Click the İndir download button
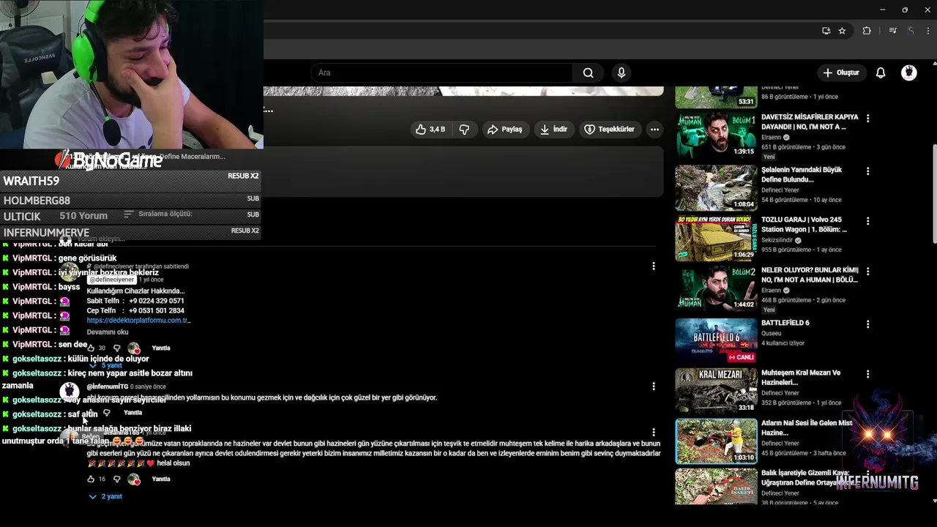The image size is (937, 527). pos(553,129)
